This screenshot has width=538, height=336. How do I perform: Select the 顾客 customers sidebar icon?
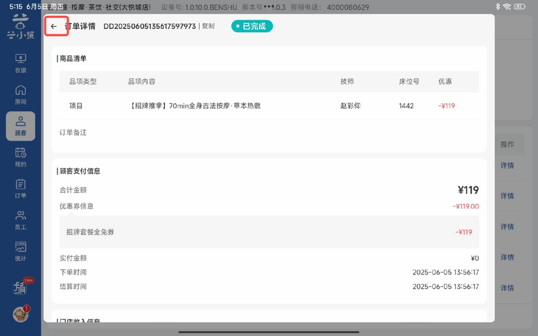tap(20, 126)
